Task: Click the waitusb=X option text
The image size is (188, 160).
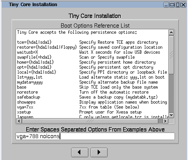Action: tap(28, 52)
